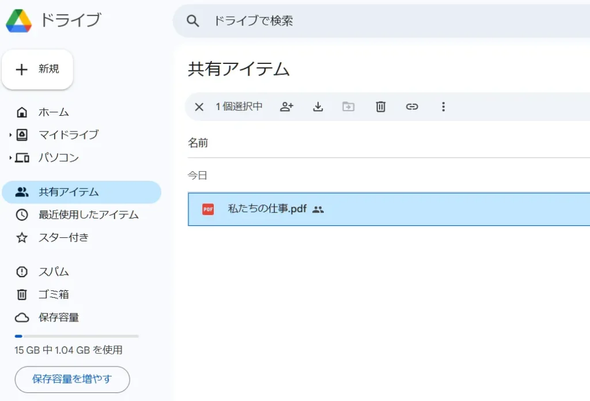Open the three-dot more actions menu
The height and width of the screenshot is (401, 590).
click(x=443, y=107)
